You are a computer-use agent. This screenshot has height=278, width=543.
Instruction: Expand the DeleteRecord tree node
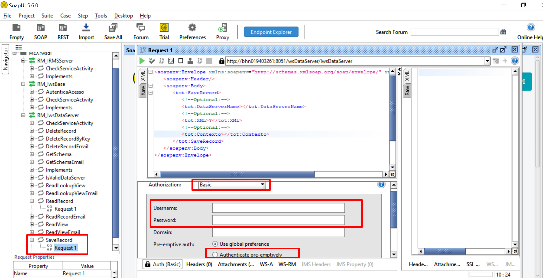[x=32, y=131]
